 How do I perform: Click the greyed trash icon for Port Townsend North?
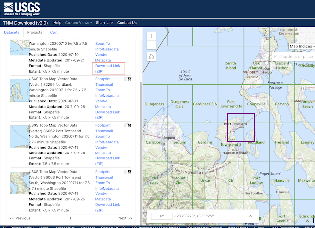(126, 125)
